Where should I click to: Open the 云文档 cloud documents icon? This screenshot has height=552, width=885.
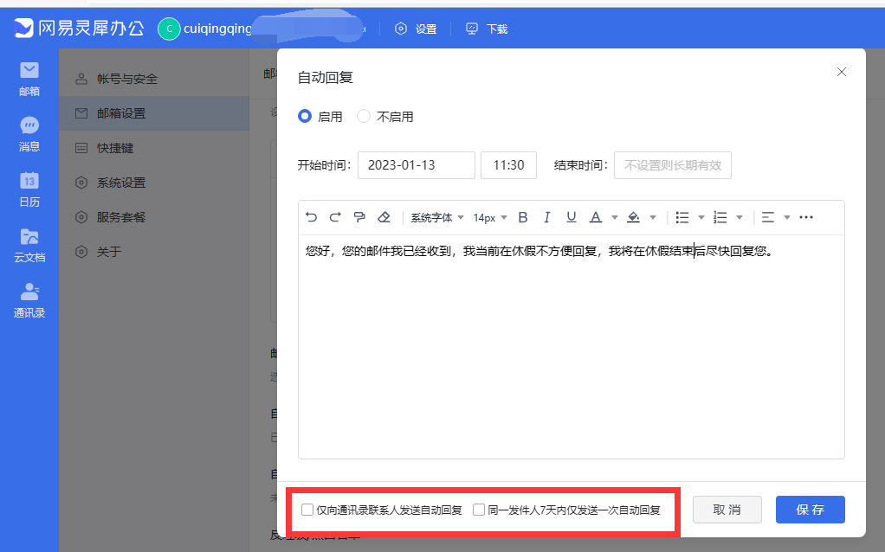pyautogui.click(x=29, y=245)
